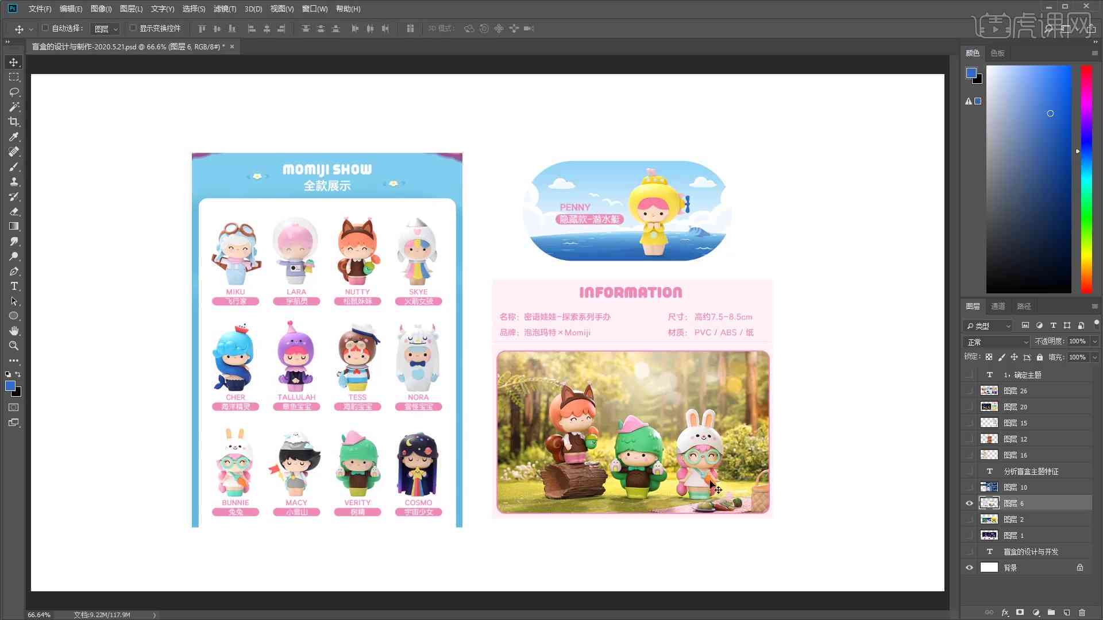Screen dimensions: 1103x620
Task: Open the Color panel options menu
Action: point(1094,53)
